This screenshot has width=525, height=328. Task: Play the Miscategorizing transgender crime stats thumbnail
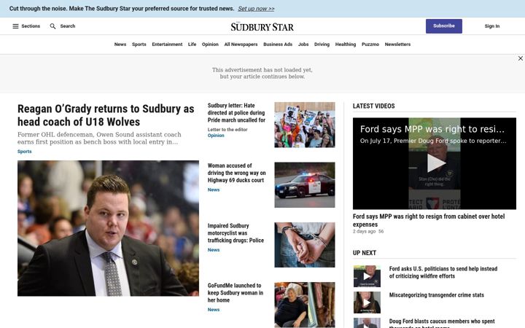click(x=367, y=302)
